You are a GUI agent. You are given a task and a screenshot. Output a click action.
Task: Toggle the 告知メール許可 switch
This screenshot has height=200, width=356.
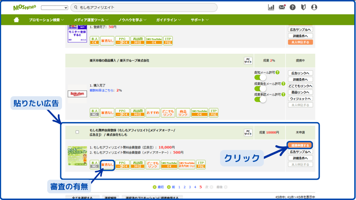tap(260, 78)
